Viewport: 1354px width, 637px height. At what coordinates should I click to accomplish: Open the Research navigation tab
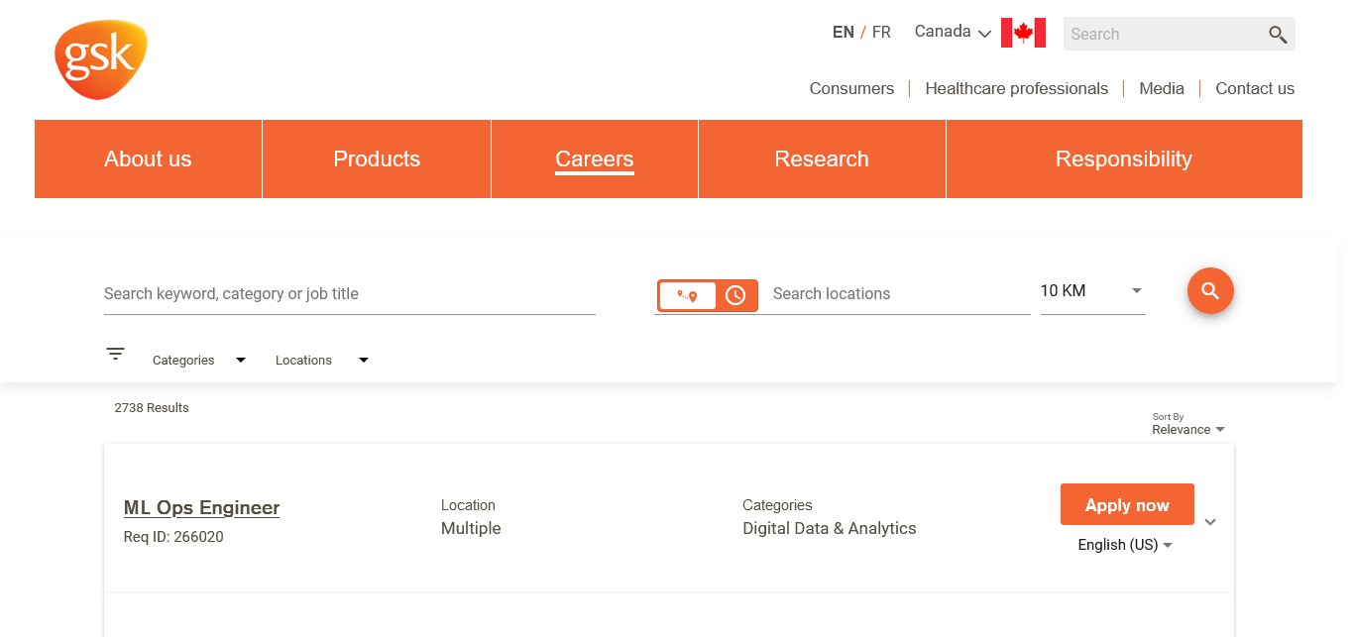(x=822, y=159)
